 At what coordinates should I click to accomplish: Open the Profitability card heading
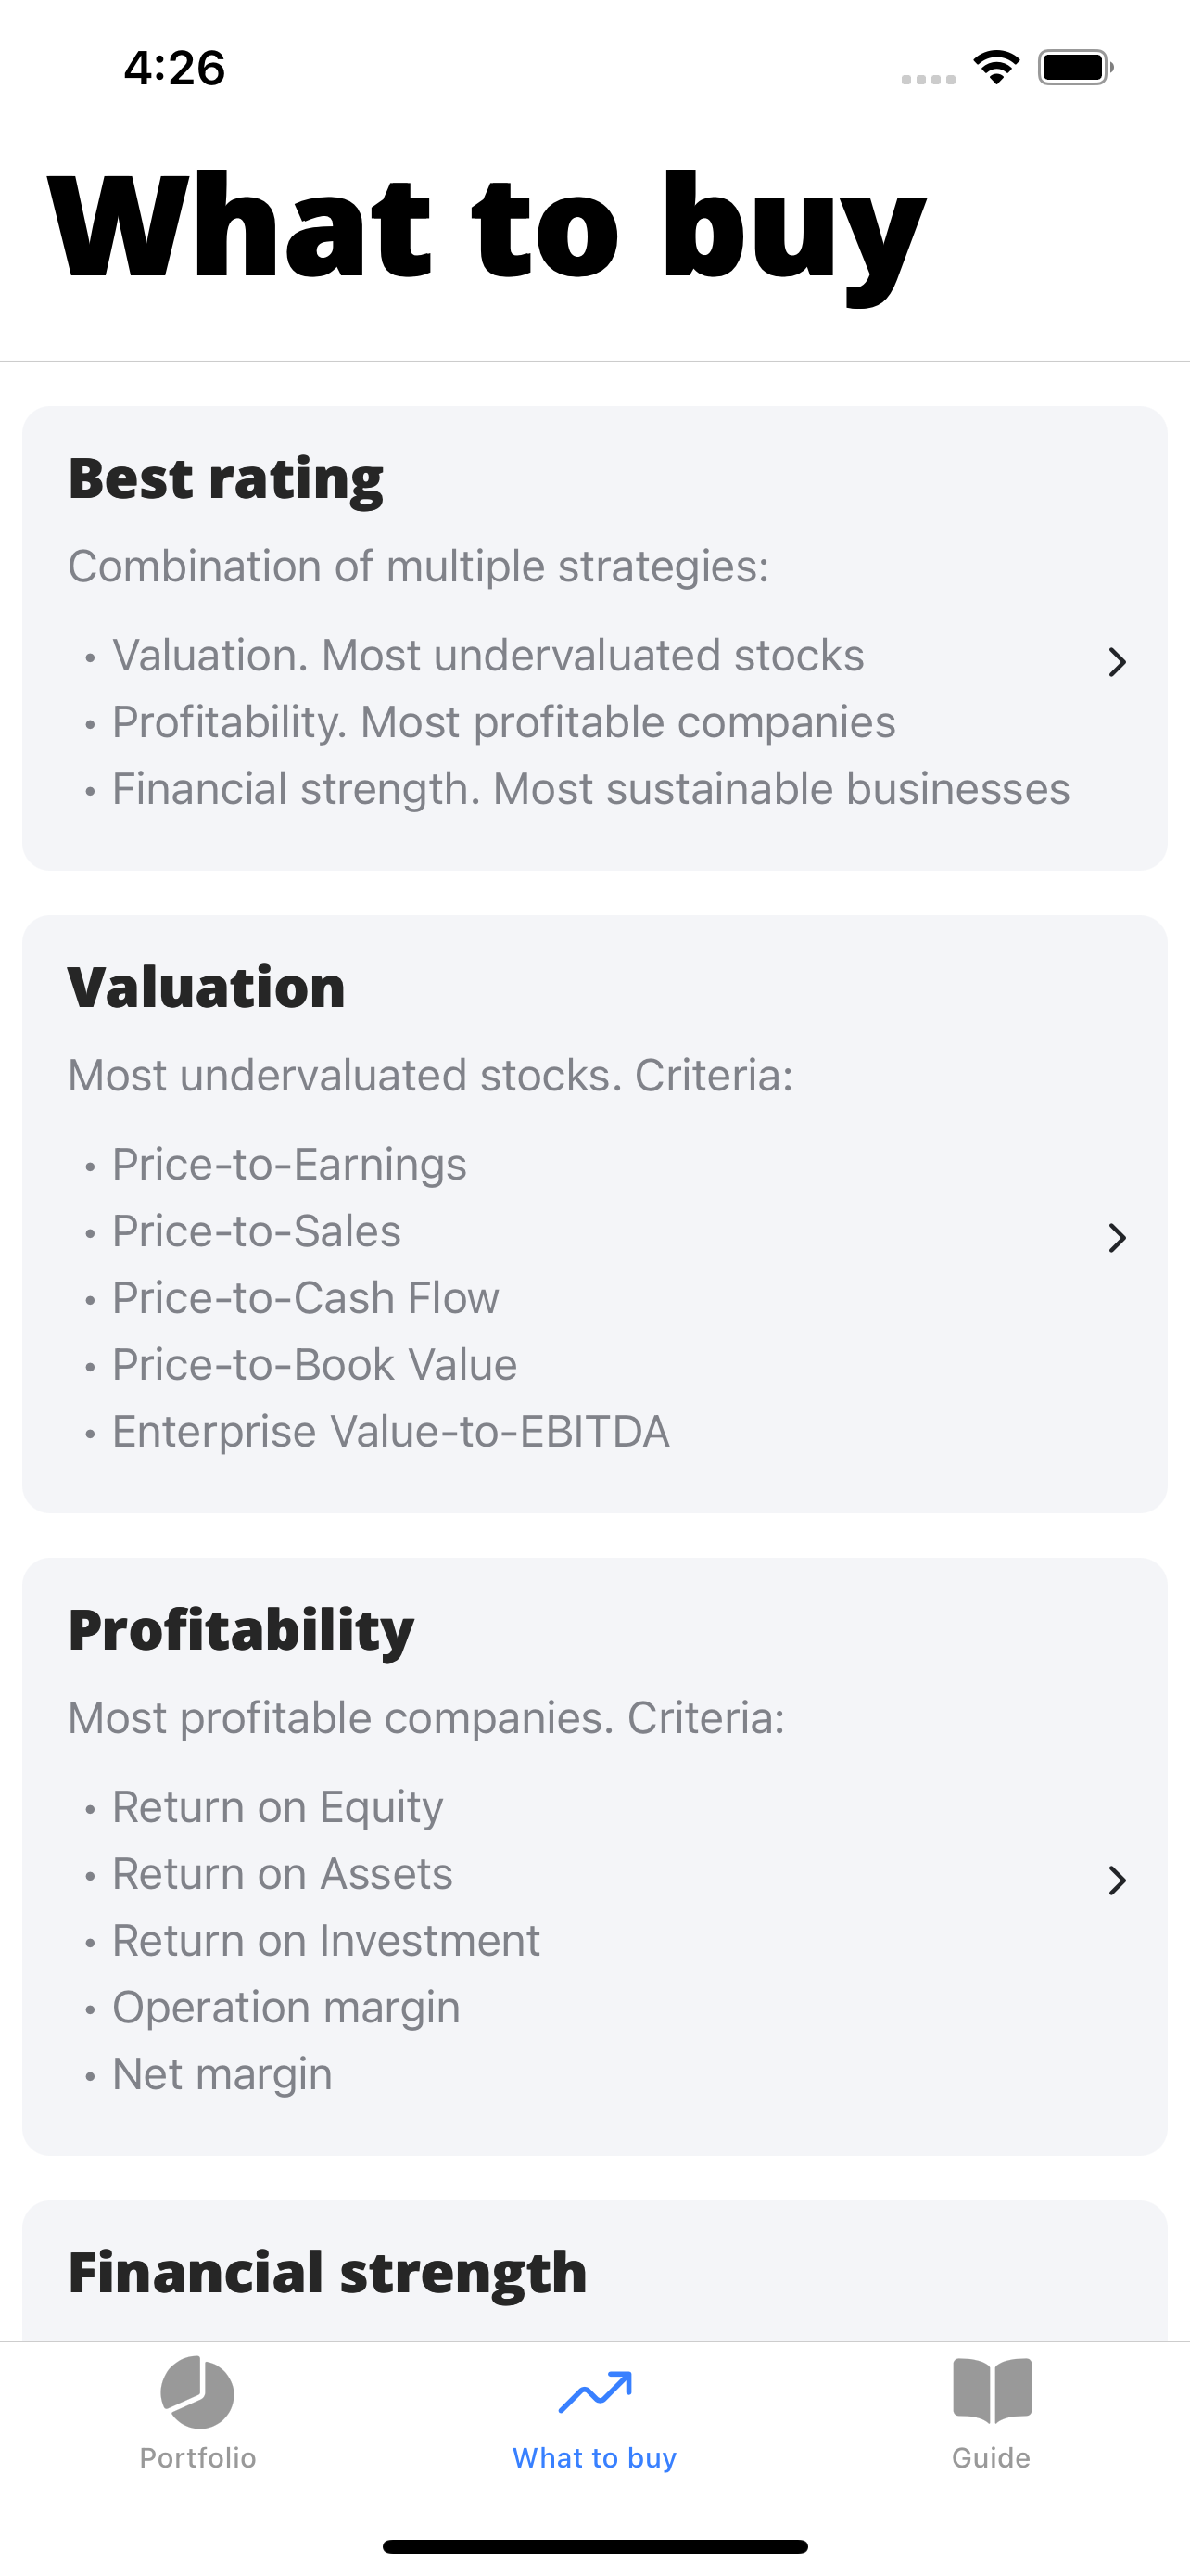(241, 1631)
